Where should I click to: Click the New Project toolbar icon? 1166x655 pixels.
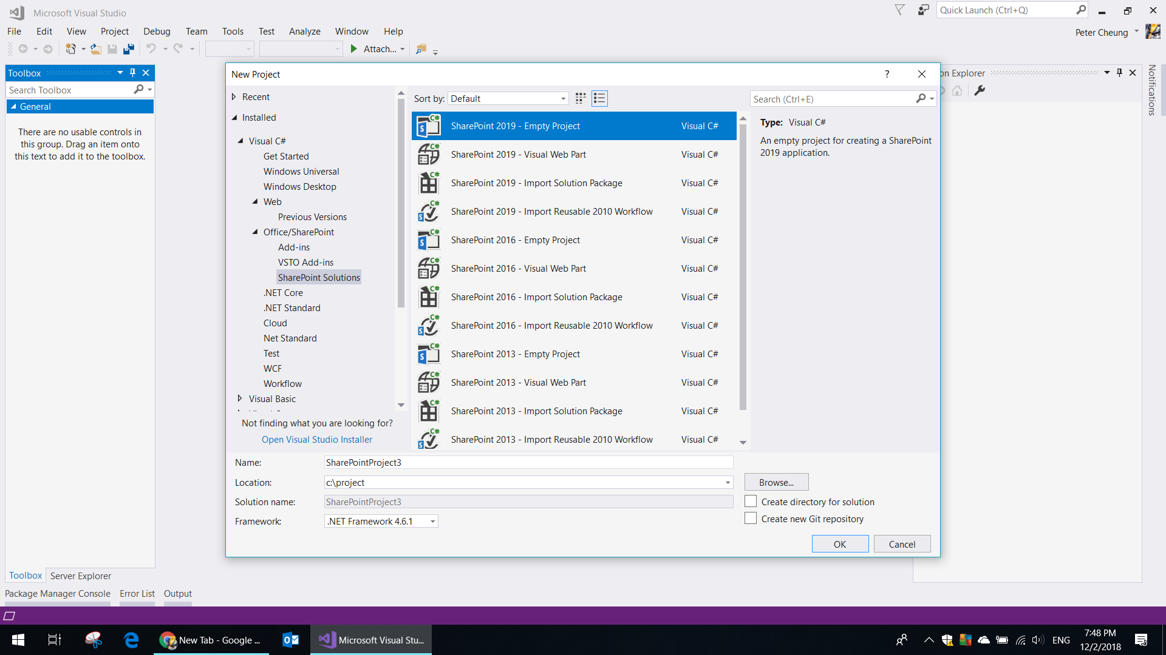tap(71, 49)
